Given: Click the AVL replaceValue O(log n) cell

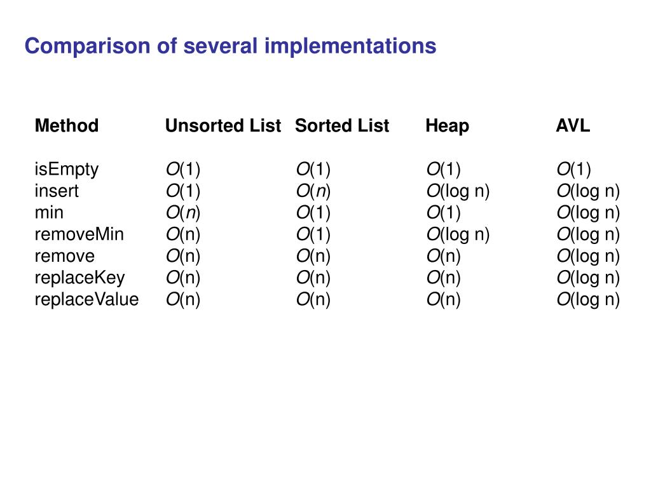Looking at the screenshot, I should click(x=588, y=300).
